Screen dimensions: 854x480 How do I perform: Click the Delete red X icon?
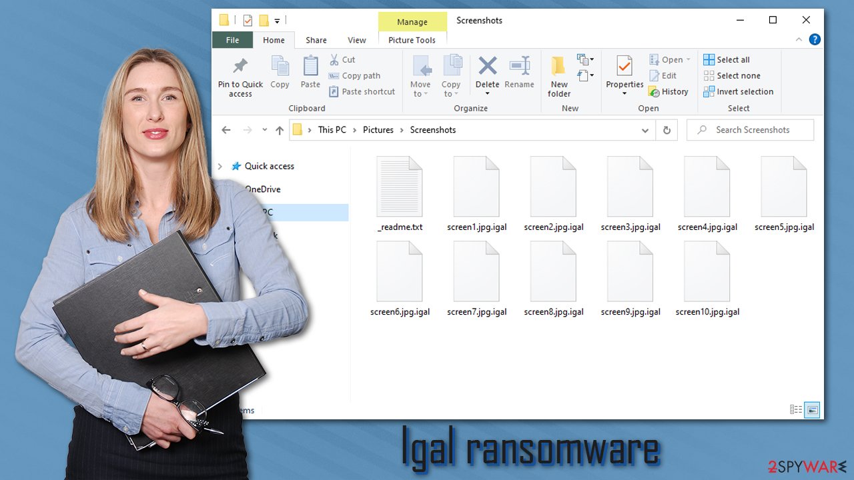tap(488, 65)
